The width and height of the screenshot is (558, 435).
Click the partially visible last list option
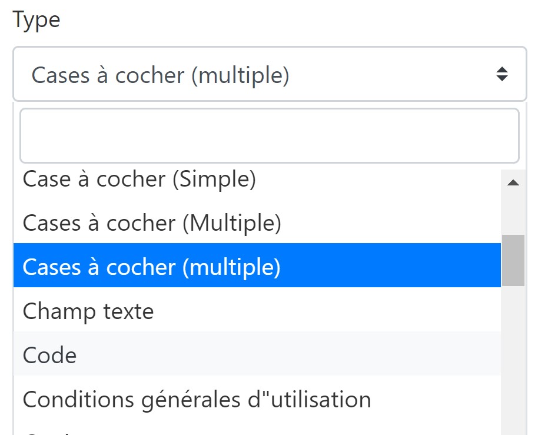(x=257, y=429)
